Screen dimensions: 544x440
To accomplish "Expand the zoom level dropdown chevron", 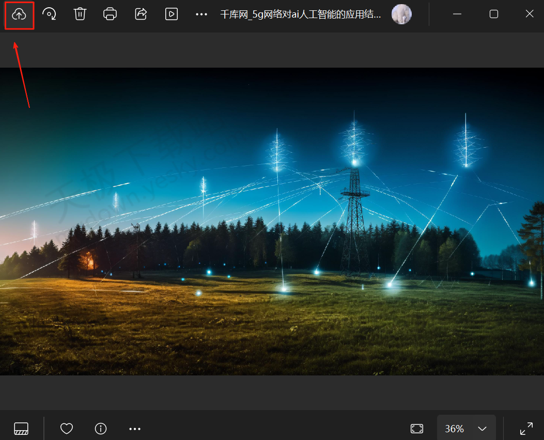I will pyautogui.click(x=482, y=429).
